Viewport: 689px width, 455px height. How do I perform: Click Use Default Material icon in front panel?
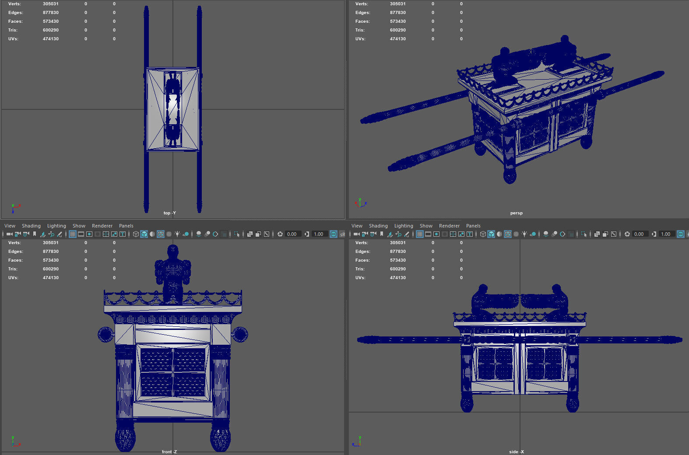152,234
